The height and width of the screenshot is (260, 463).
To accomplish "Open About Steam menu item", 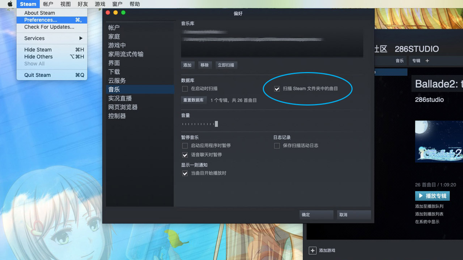I will [39, 12].
